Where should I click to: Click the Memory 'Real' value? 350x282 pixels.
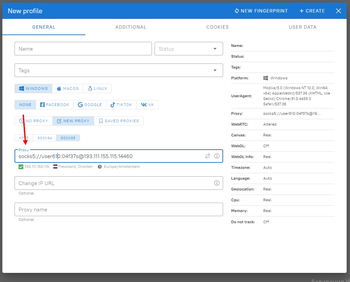(267, 211)
